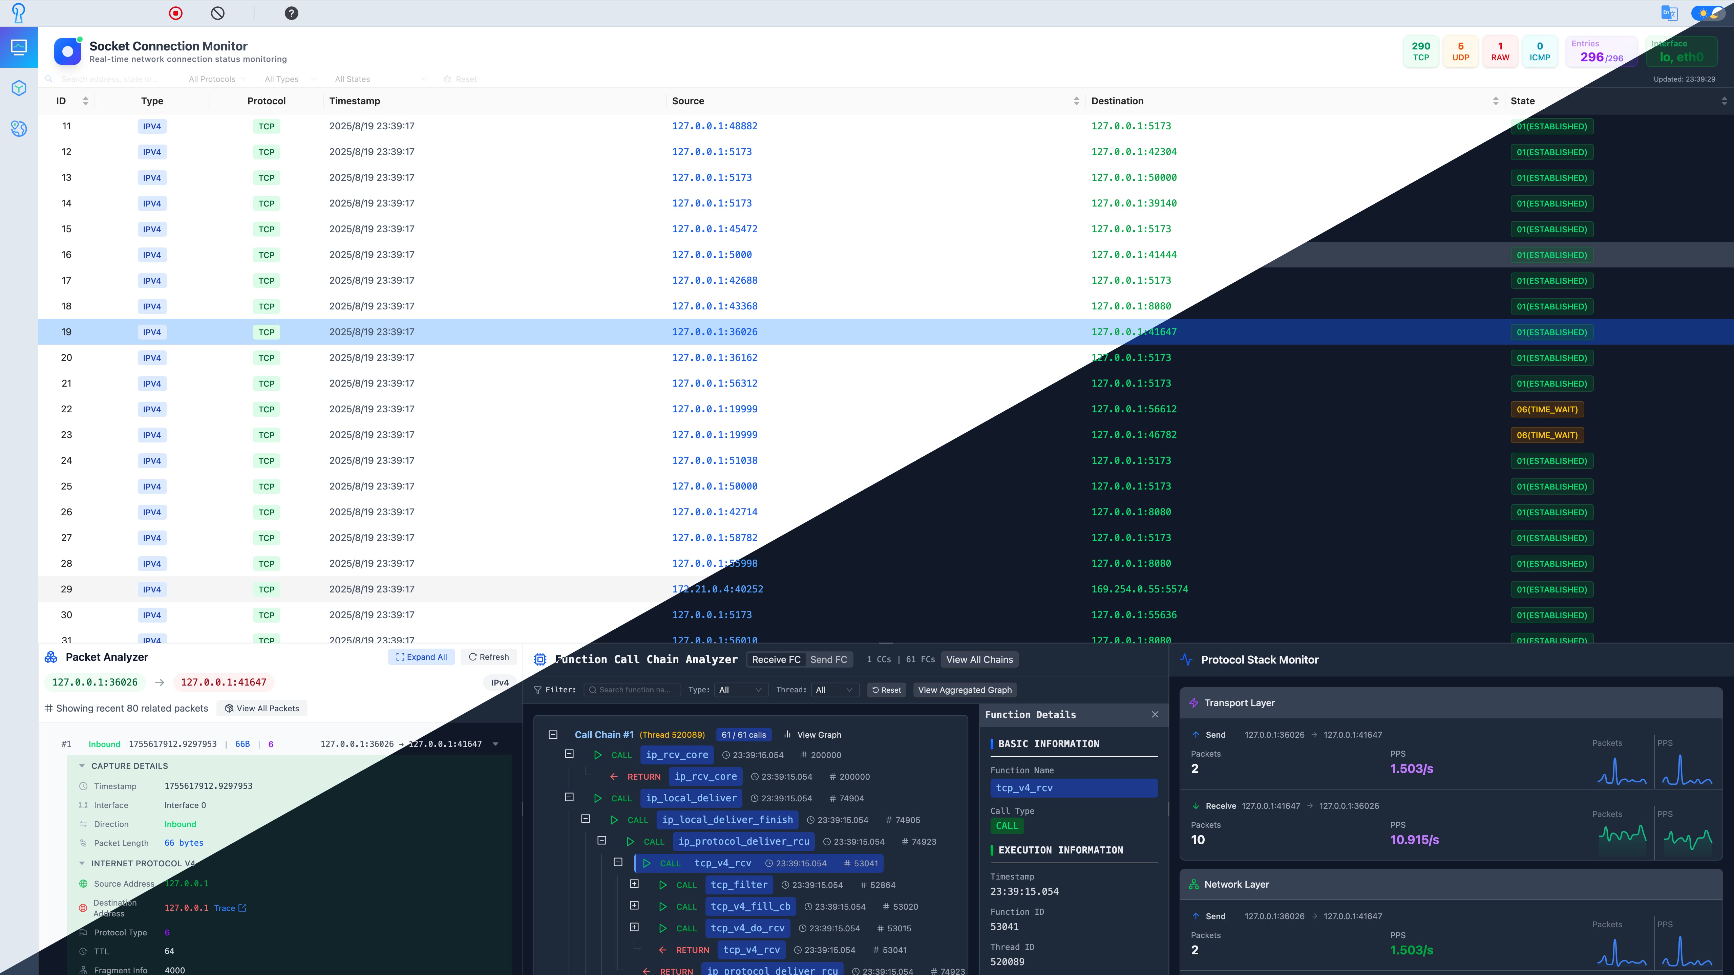Open the All States dropdown
The image size is (1734, 975).
[x=380, y=79]
